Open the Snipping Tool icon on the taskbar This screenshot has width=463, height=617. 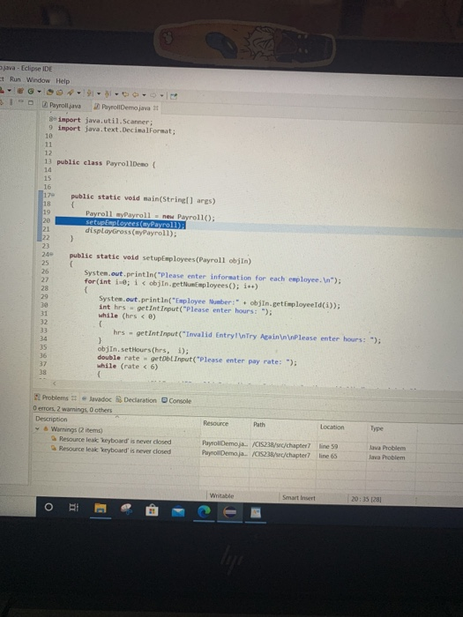pos(126,509)
